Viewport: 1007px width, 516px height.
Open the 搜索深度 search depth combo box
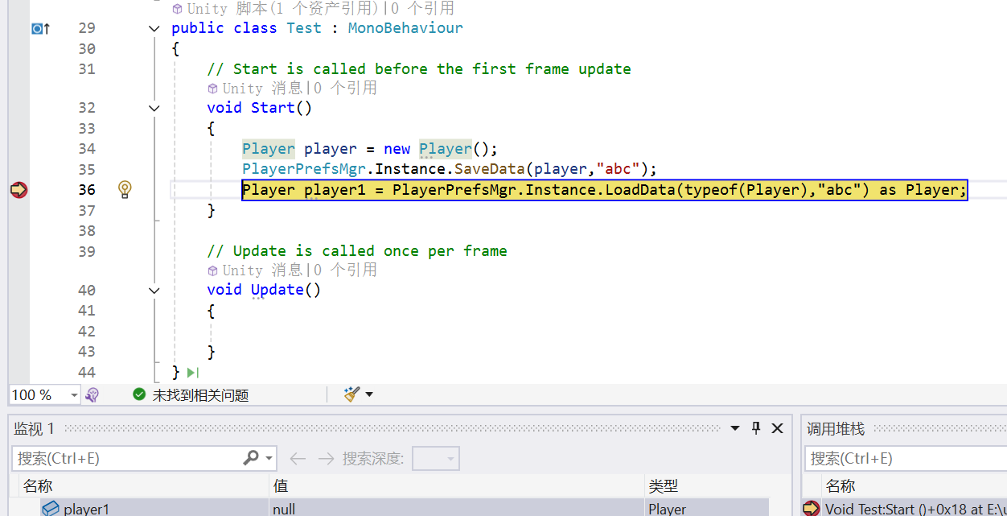pos(435,458)
